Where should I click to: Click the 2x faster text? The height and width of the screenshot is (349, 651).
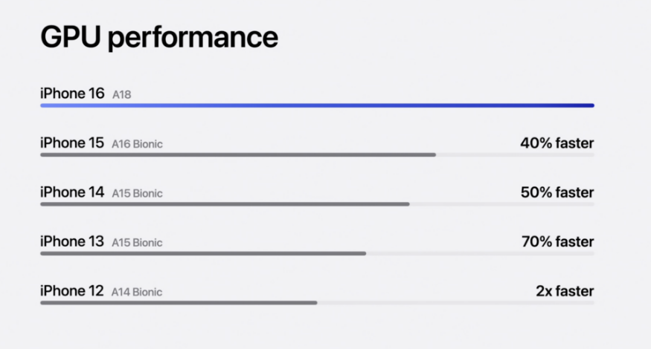pyautogui.click(x=565, y=291)
